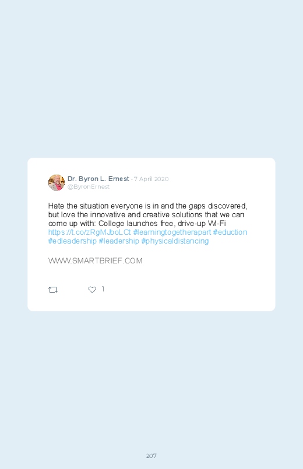Click the retweet icon
This screenshot has width=303, height=469.
pos(53,290)
